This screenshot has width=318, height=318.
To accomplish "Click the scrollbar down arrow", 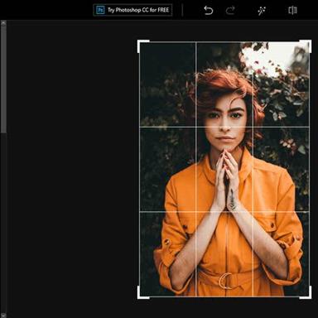I will (3, 315).
